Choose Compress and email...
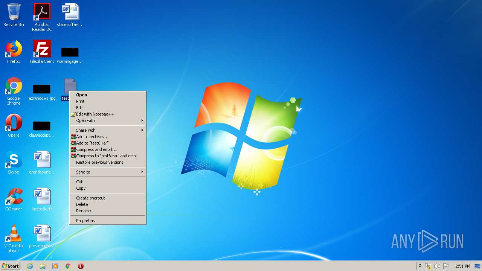Viewport: 482px width, 271px height. 108,149
